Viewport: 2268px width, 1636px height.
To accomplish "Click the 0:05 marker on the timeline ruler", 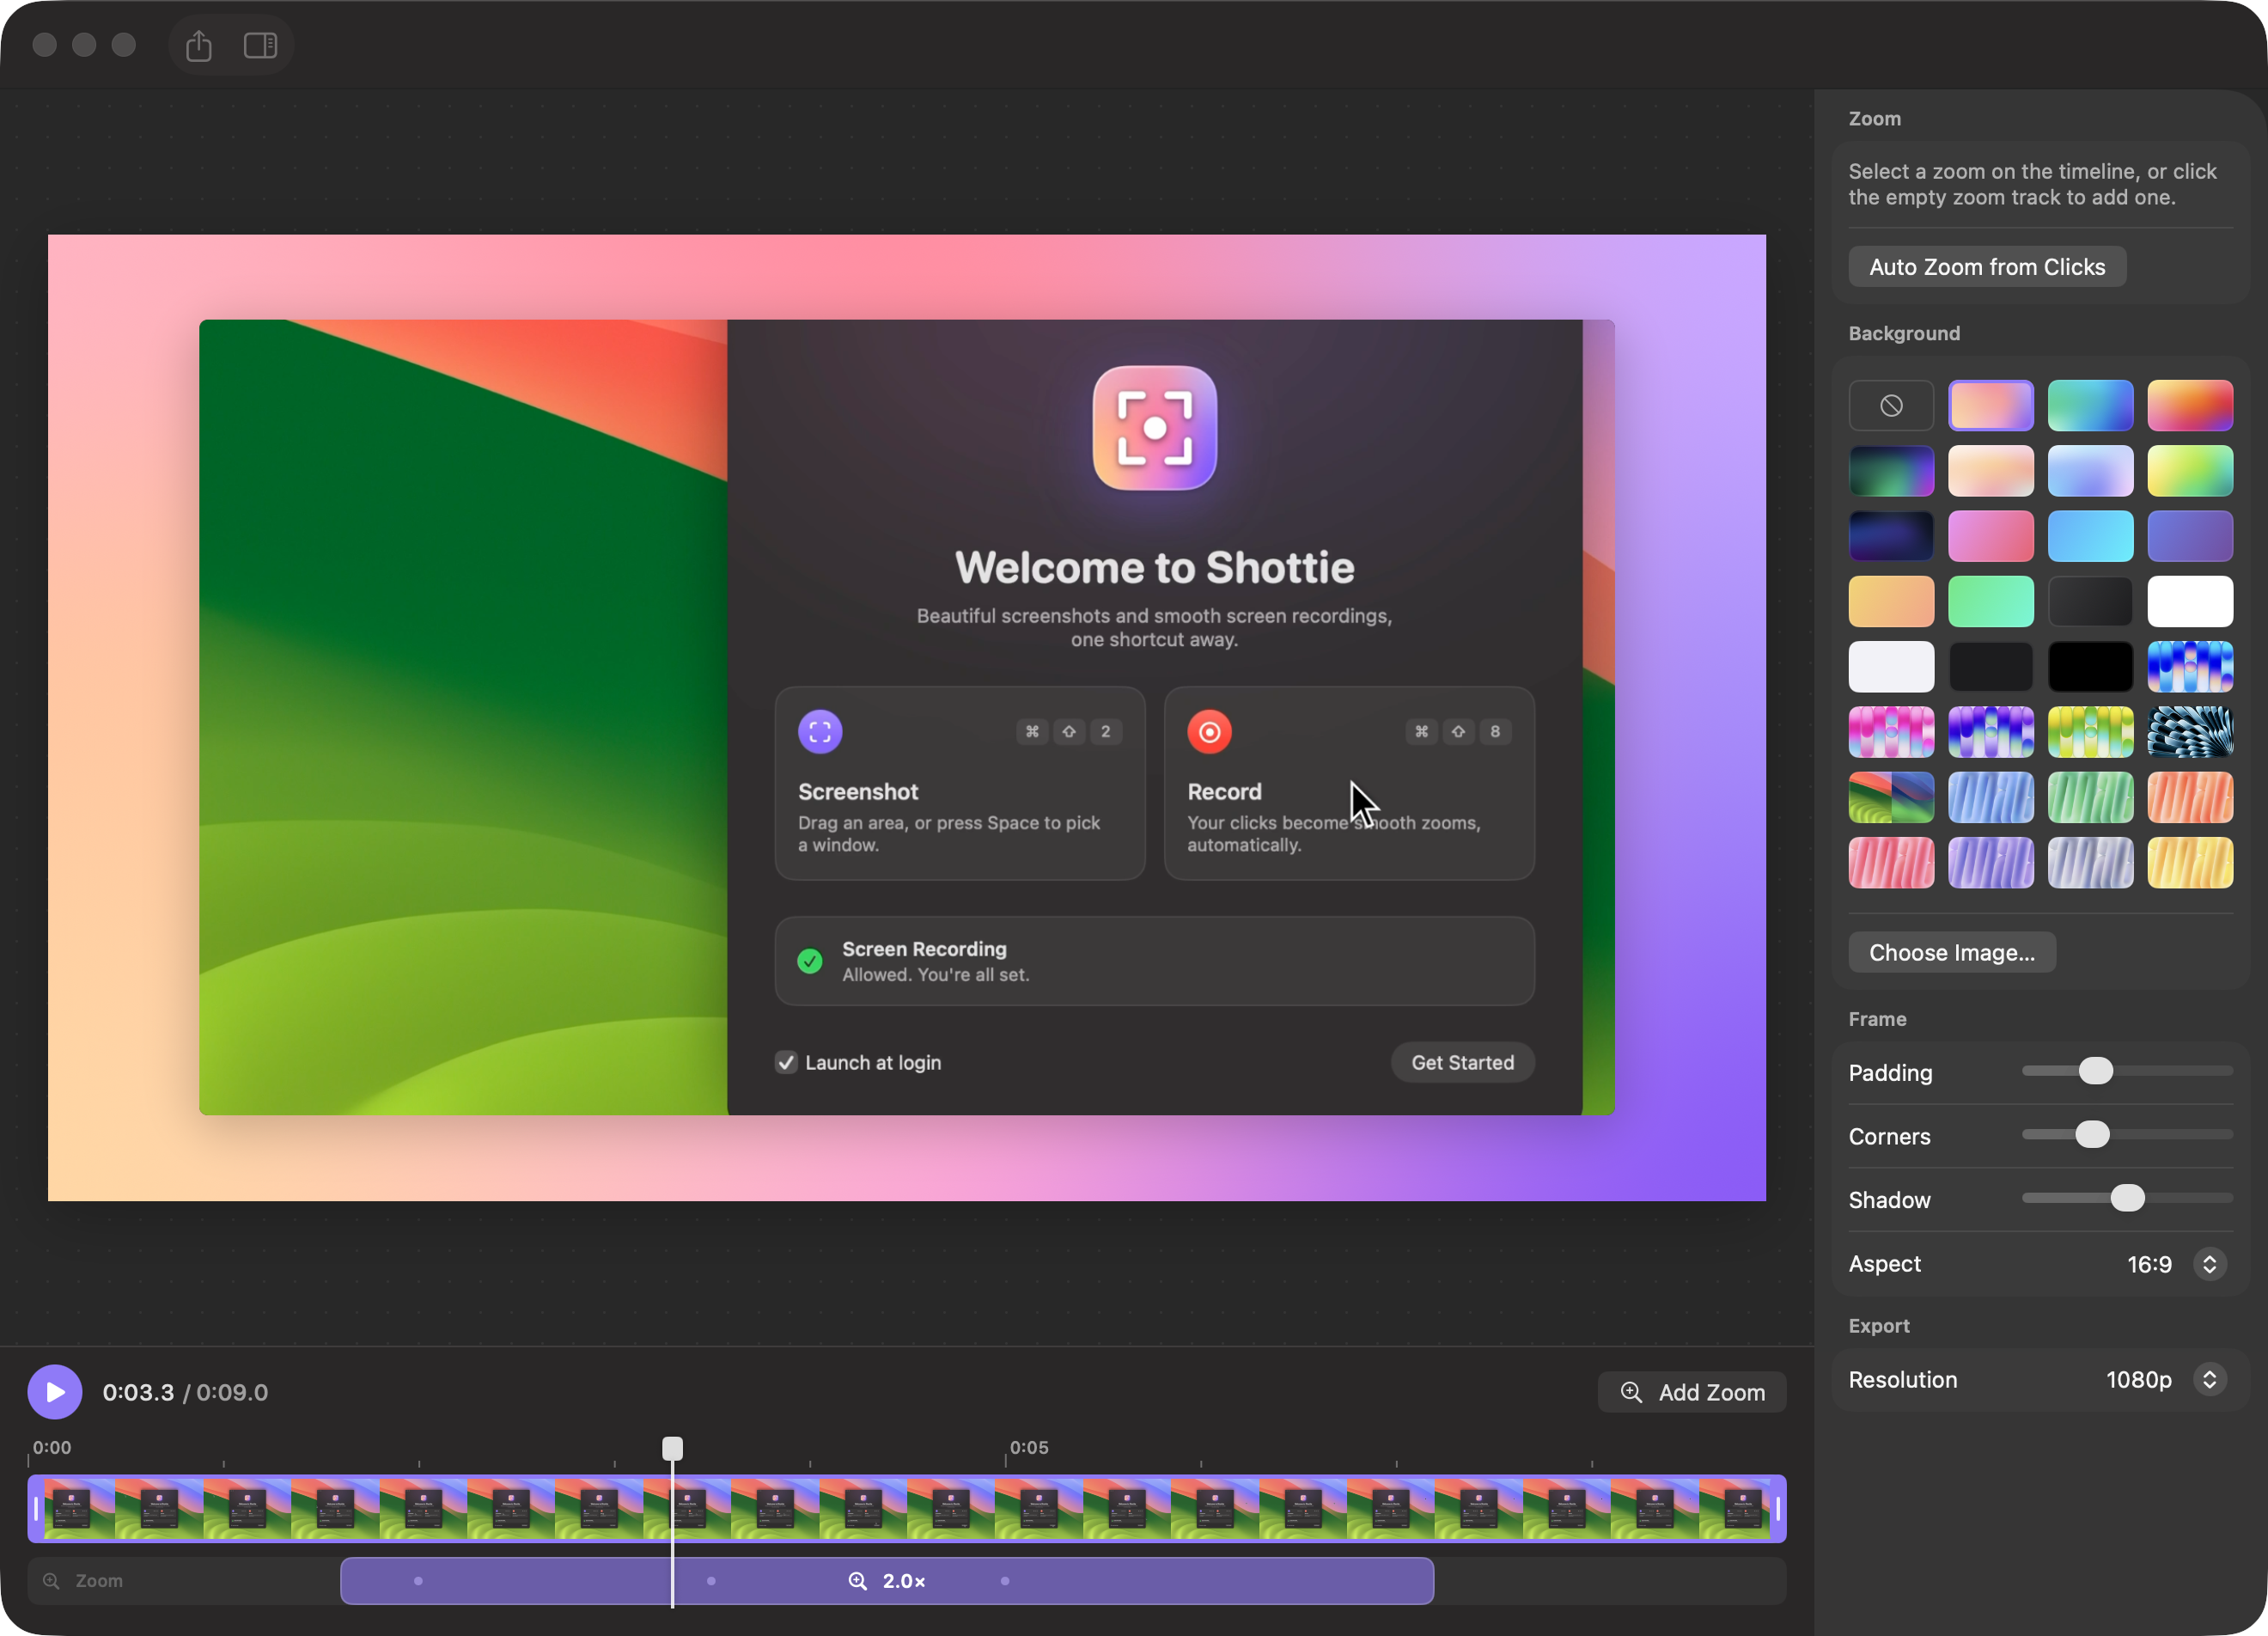I will click(1029, 1447).
